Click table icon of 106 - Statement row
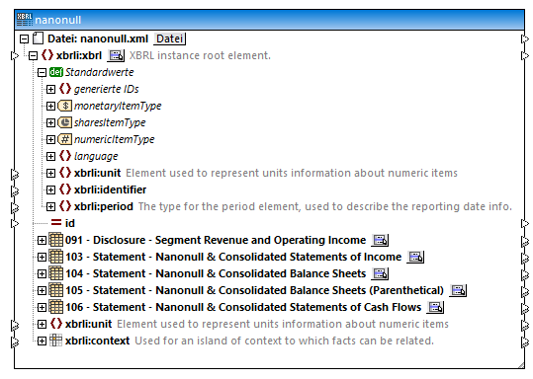Viewport: 533px width, 379px height. [x=55, y=307]
